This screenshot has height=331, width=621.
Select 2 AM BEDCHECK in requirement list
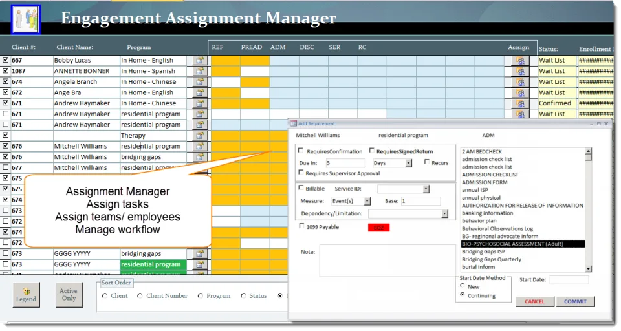point(481,152)
